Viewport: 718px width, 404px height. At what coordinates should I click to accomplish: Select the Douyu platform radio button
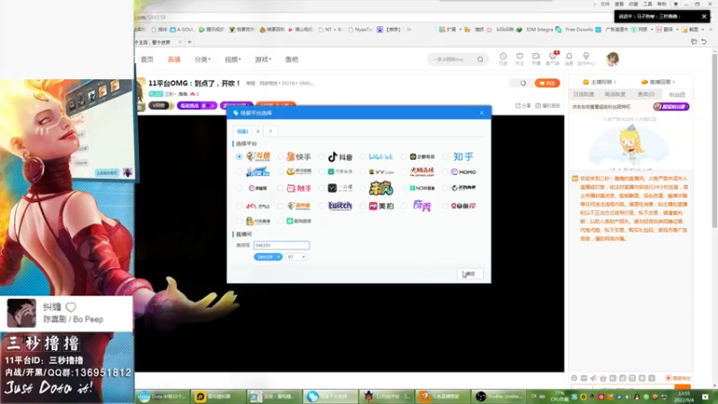(239, 156)
